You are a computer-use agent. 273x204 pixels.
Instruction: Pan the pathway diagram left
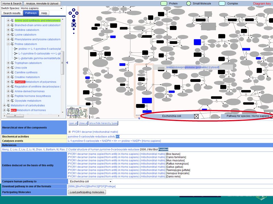(x=70, y=13)
